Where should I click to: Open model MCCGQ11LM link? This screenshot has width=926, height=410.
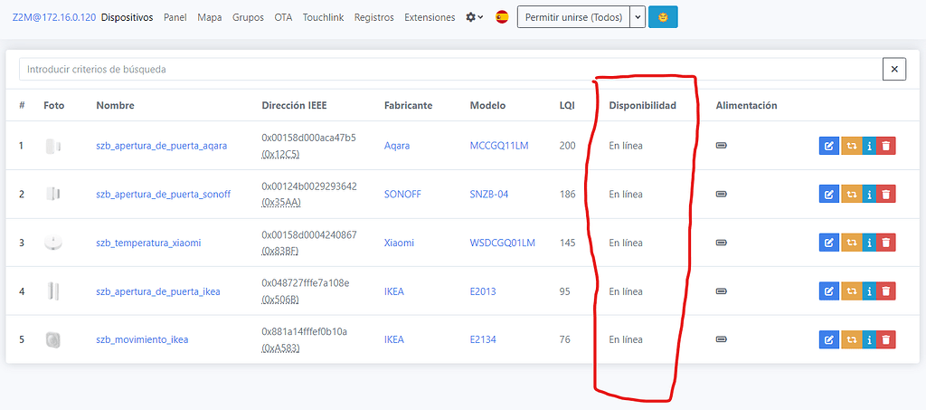(499, 146)
